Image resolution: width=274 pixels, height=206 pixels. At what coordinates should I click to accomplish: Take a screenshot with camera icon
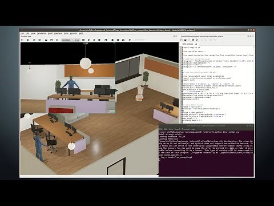tap(123, 40)
